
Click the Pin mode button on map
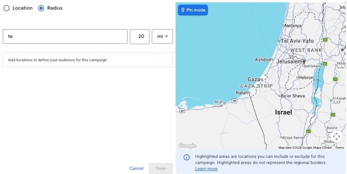(193, 10)
